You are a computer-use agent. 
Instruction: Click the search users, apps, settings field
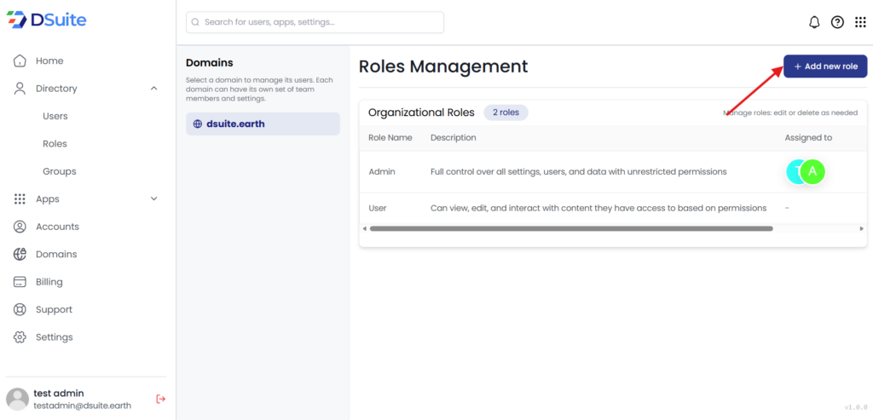(315, 22)
